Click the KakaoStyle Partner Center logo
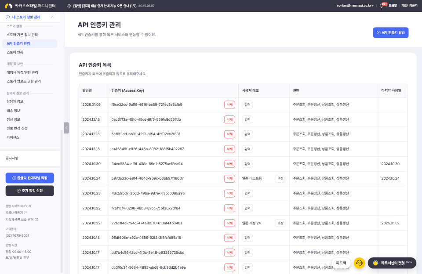 pyautogui.click(x=30, y=6)
